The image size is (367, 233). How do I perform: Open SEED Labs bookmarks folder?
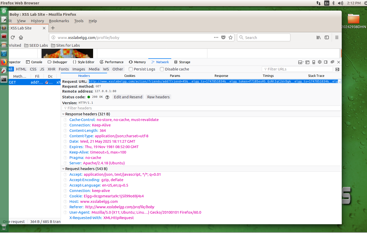[36, 45]
